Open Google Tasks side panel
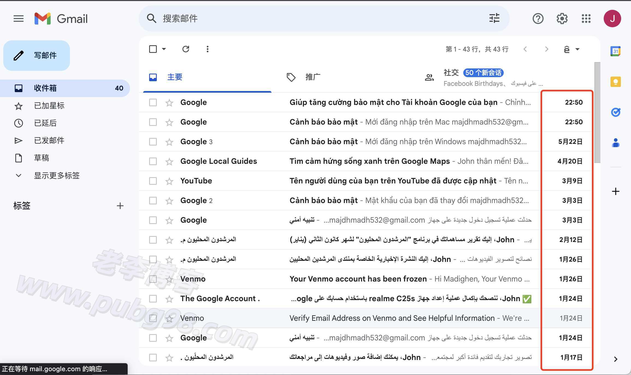Image resolution: width=631 pixels, height=375 pixels. pyautogui.click(x=615, y=113)
